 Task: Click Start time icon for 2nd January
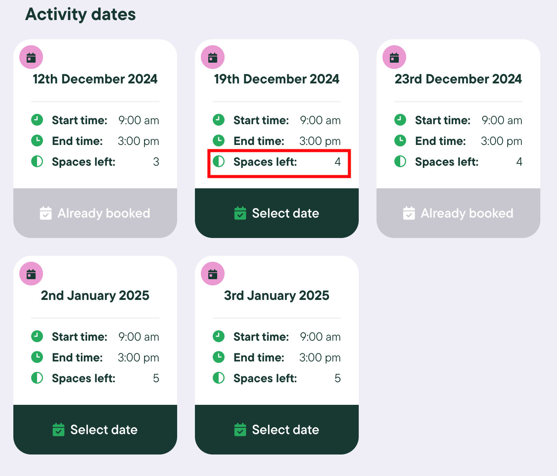pos(37,337)
